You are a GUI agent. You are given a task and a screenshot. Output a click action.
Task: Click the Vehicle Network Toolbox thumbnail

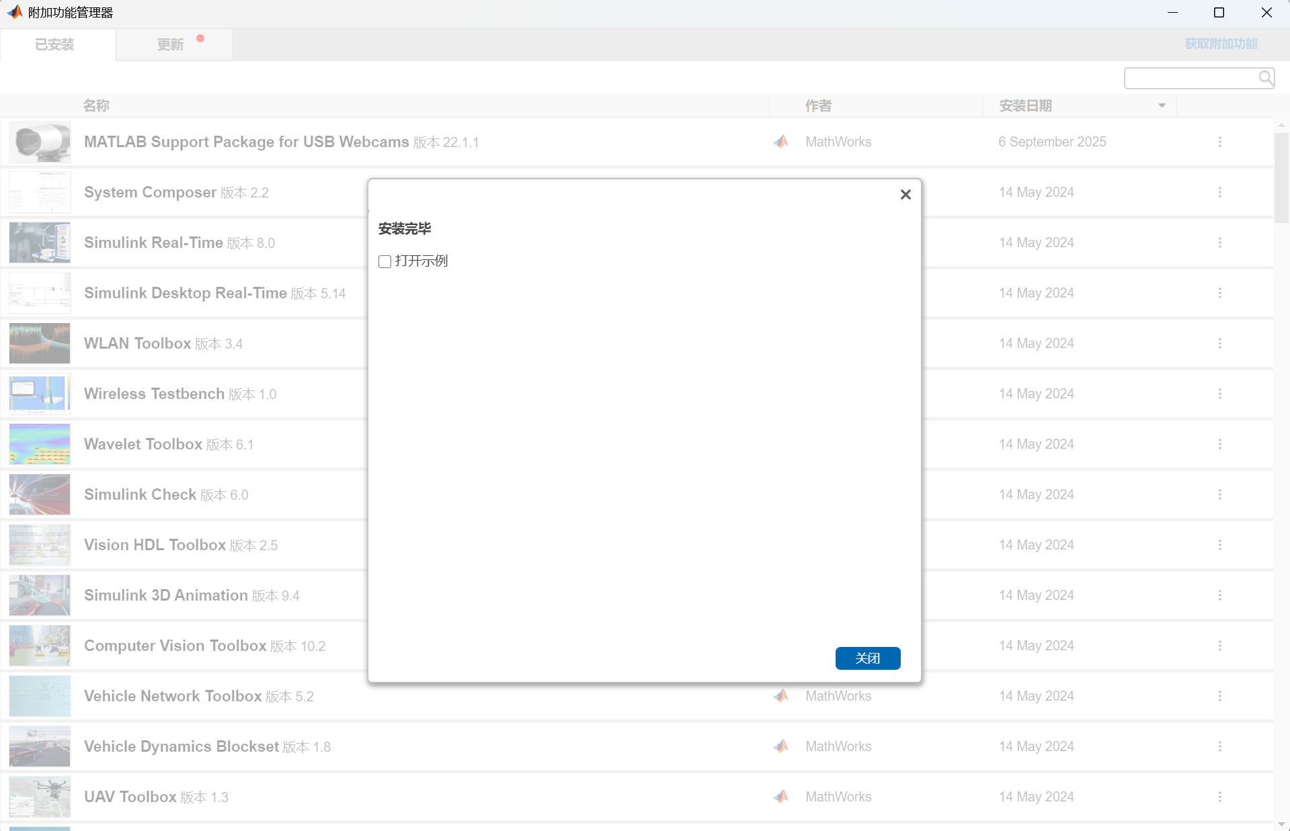click(x=40, y=696)
